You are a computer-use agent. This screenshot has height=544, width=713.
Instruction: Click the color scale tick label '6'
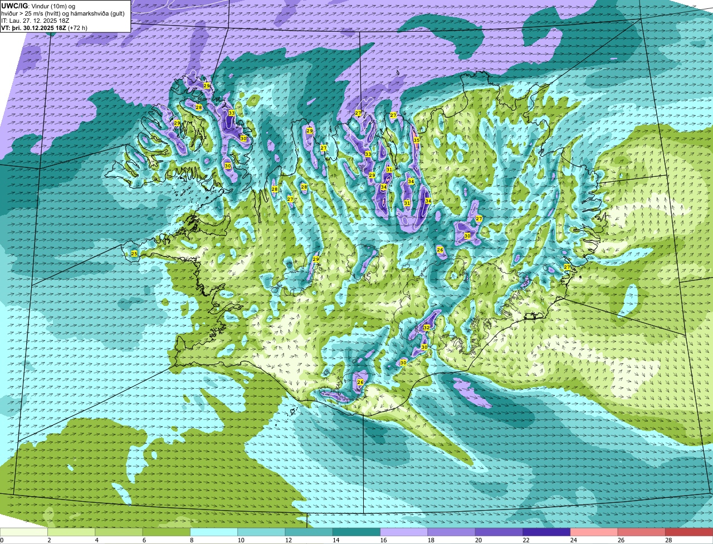point(144,540)
